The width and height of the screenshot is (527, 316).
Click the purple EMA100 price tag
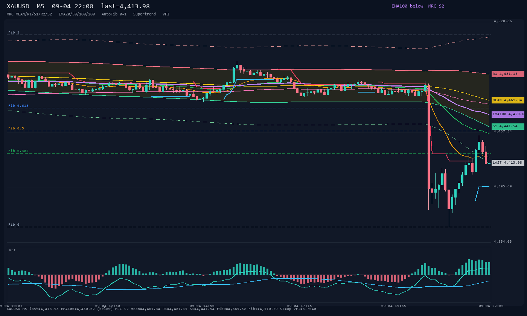click(508, 114)
